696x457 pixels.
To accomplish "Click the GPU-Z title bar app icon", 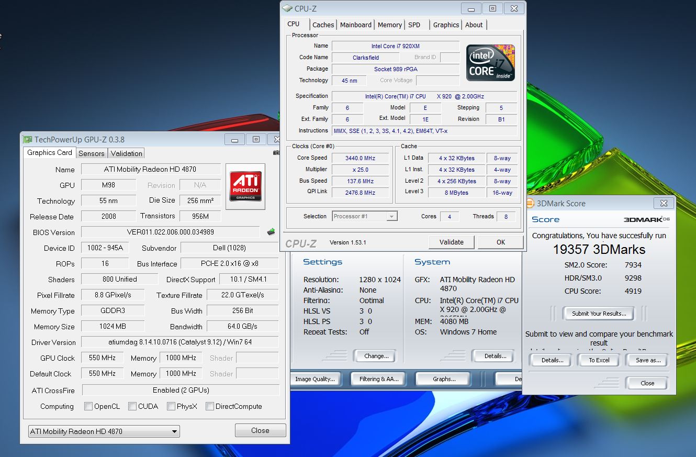I will pos(27,139).
